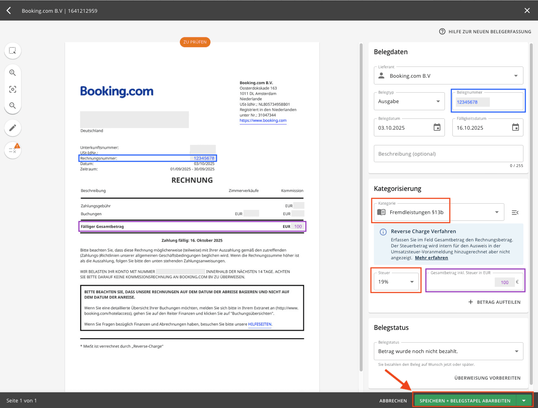Click ABBRECHEN button
538x408 pixels.
[x=393, y=401]
